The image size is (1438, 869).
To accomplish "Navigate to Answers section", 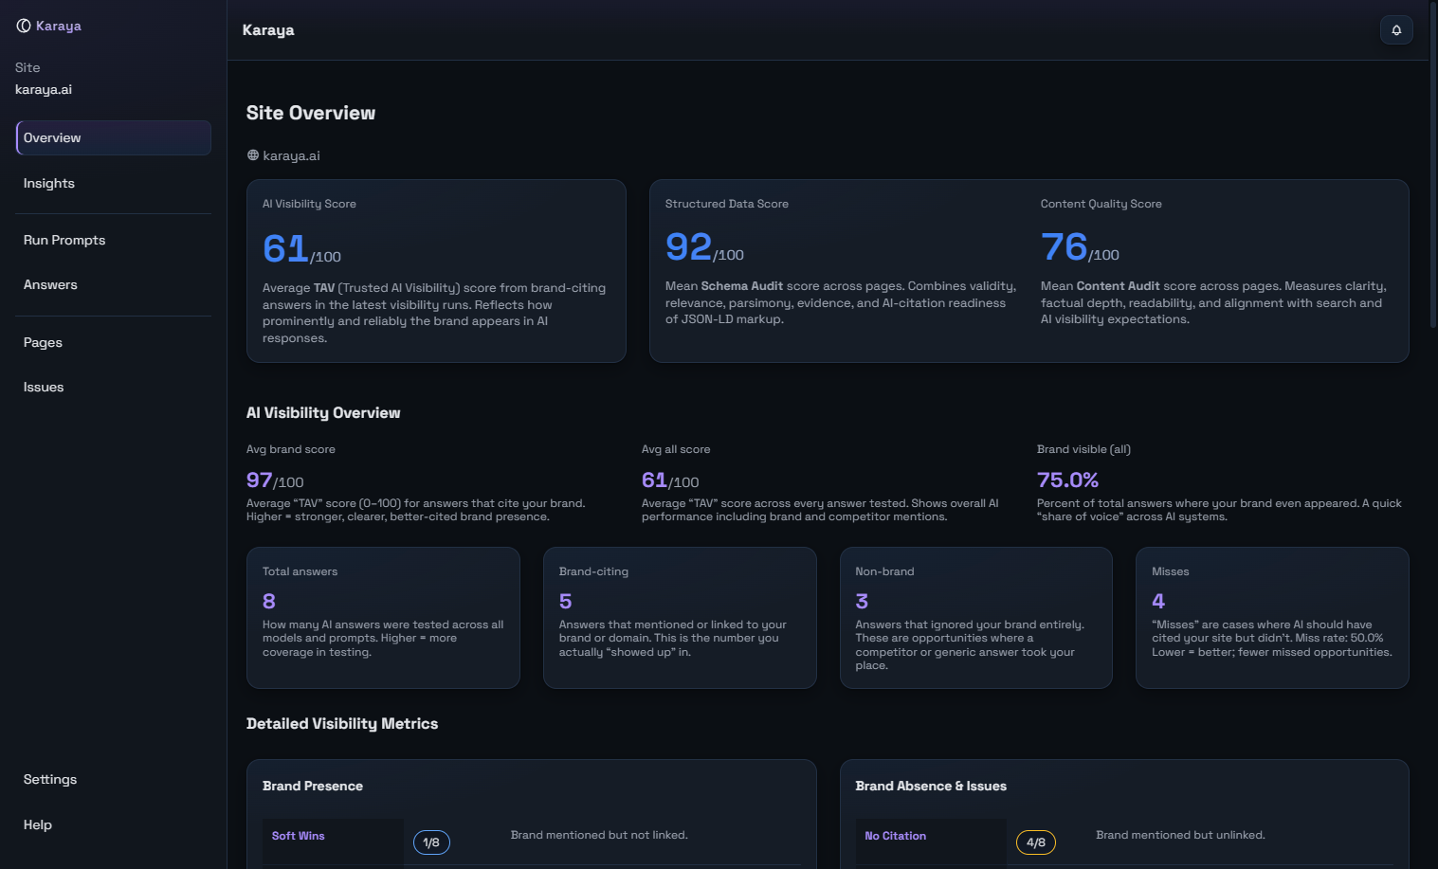I will (x=50, y=285).
